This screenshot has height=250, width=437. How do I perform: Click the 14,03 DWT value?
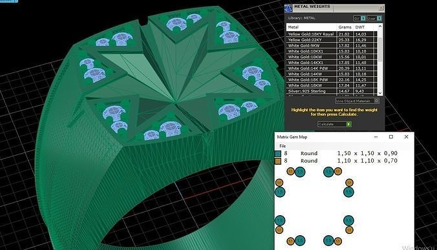361,34
